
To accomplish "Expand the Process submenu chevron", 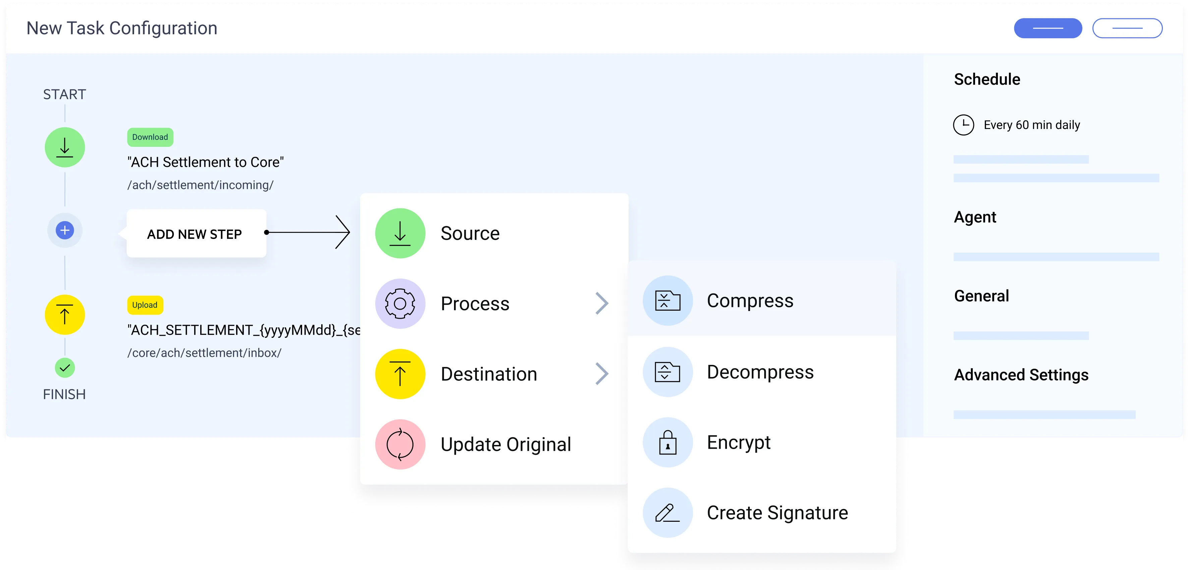I will [x=602, y=304].
